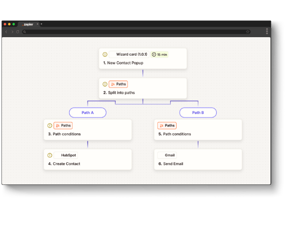Image resolution: width=285 pixels, height=225 pixels.
Task: Click the browser address bar
Action: click(136, 32)
